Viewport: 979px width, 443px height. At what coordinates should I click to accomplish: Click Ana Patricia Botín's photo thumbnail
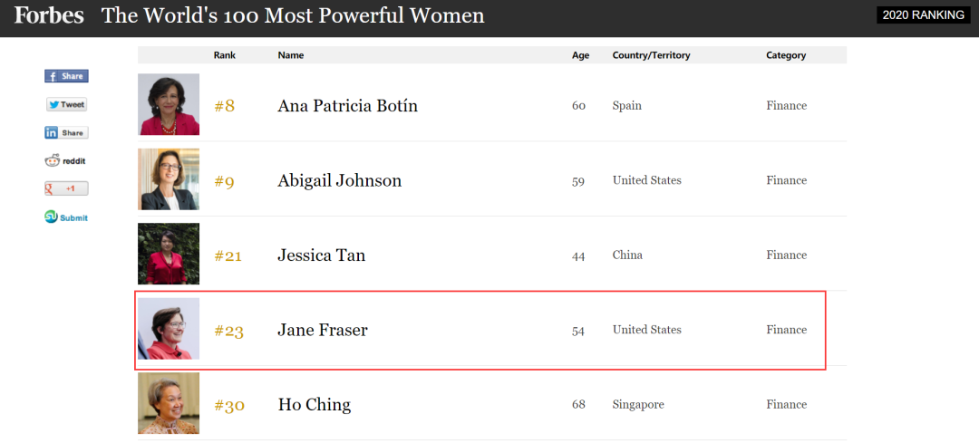(x=169, y=104)
